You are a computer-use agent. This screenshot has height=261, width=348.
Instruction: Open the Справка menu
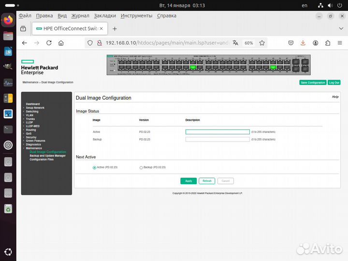(x=167, y=16)
